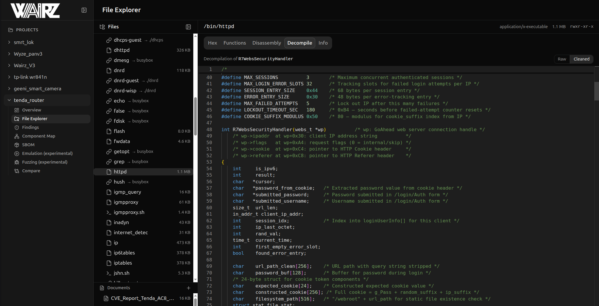
Task: Collapse the Files panel icon
Action: (x=188, y=27)
